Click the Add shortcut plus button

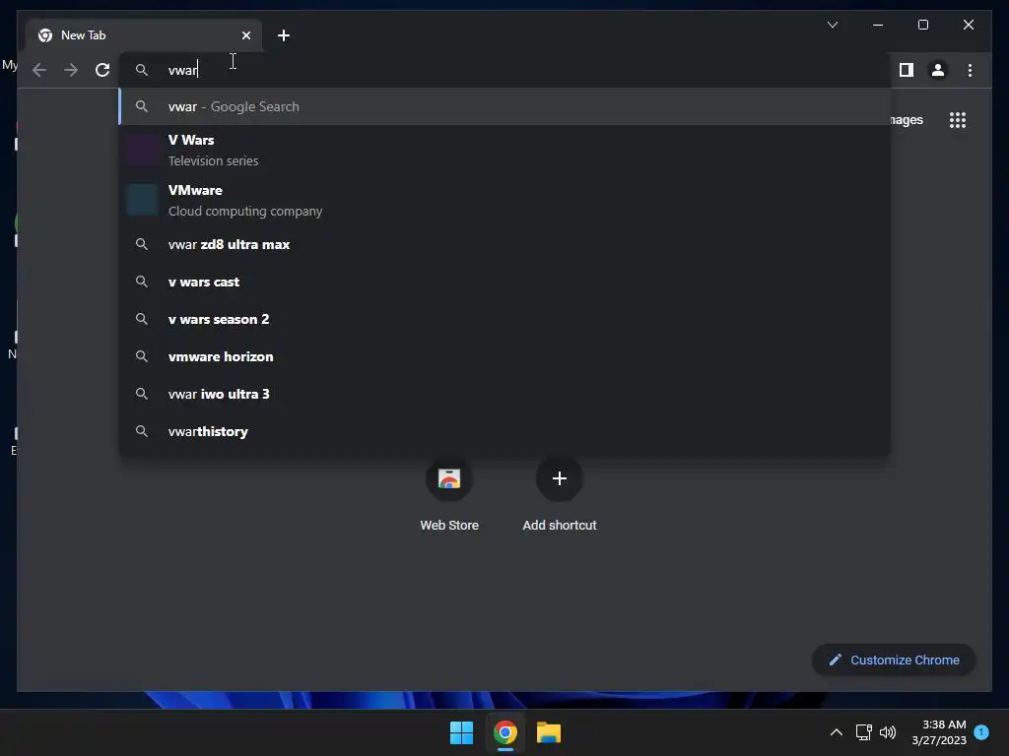[560, 478]
